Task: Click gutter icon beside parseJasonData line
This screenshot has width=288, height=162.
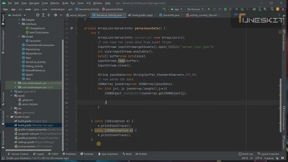Action: point(72,28)
